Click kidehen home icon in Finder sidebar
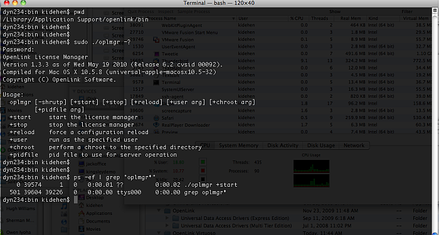This screenshot has height=235, width=439. [82, 205]
